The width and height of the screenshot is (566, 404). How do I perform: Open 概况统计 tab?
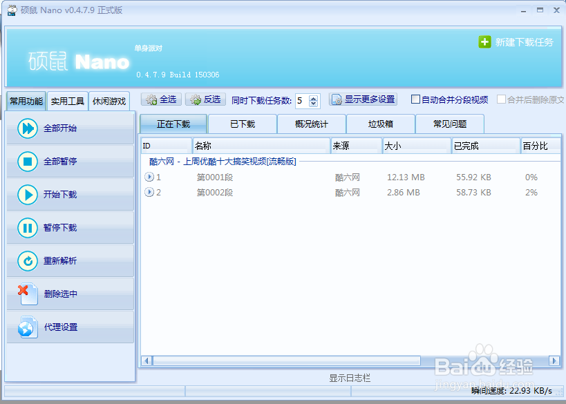(x=312, y=124)
